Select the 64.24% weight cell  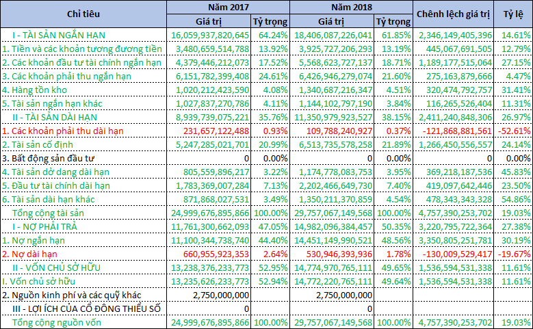click(x=273, y=35)
